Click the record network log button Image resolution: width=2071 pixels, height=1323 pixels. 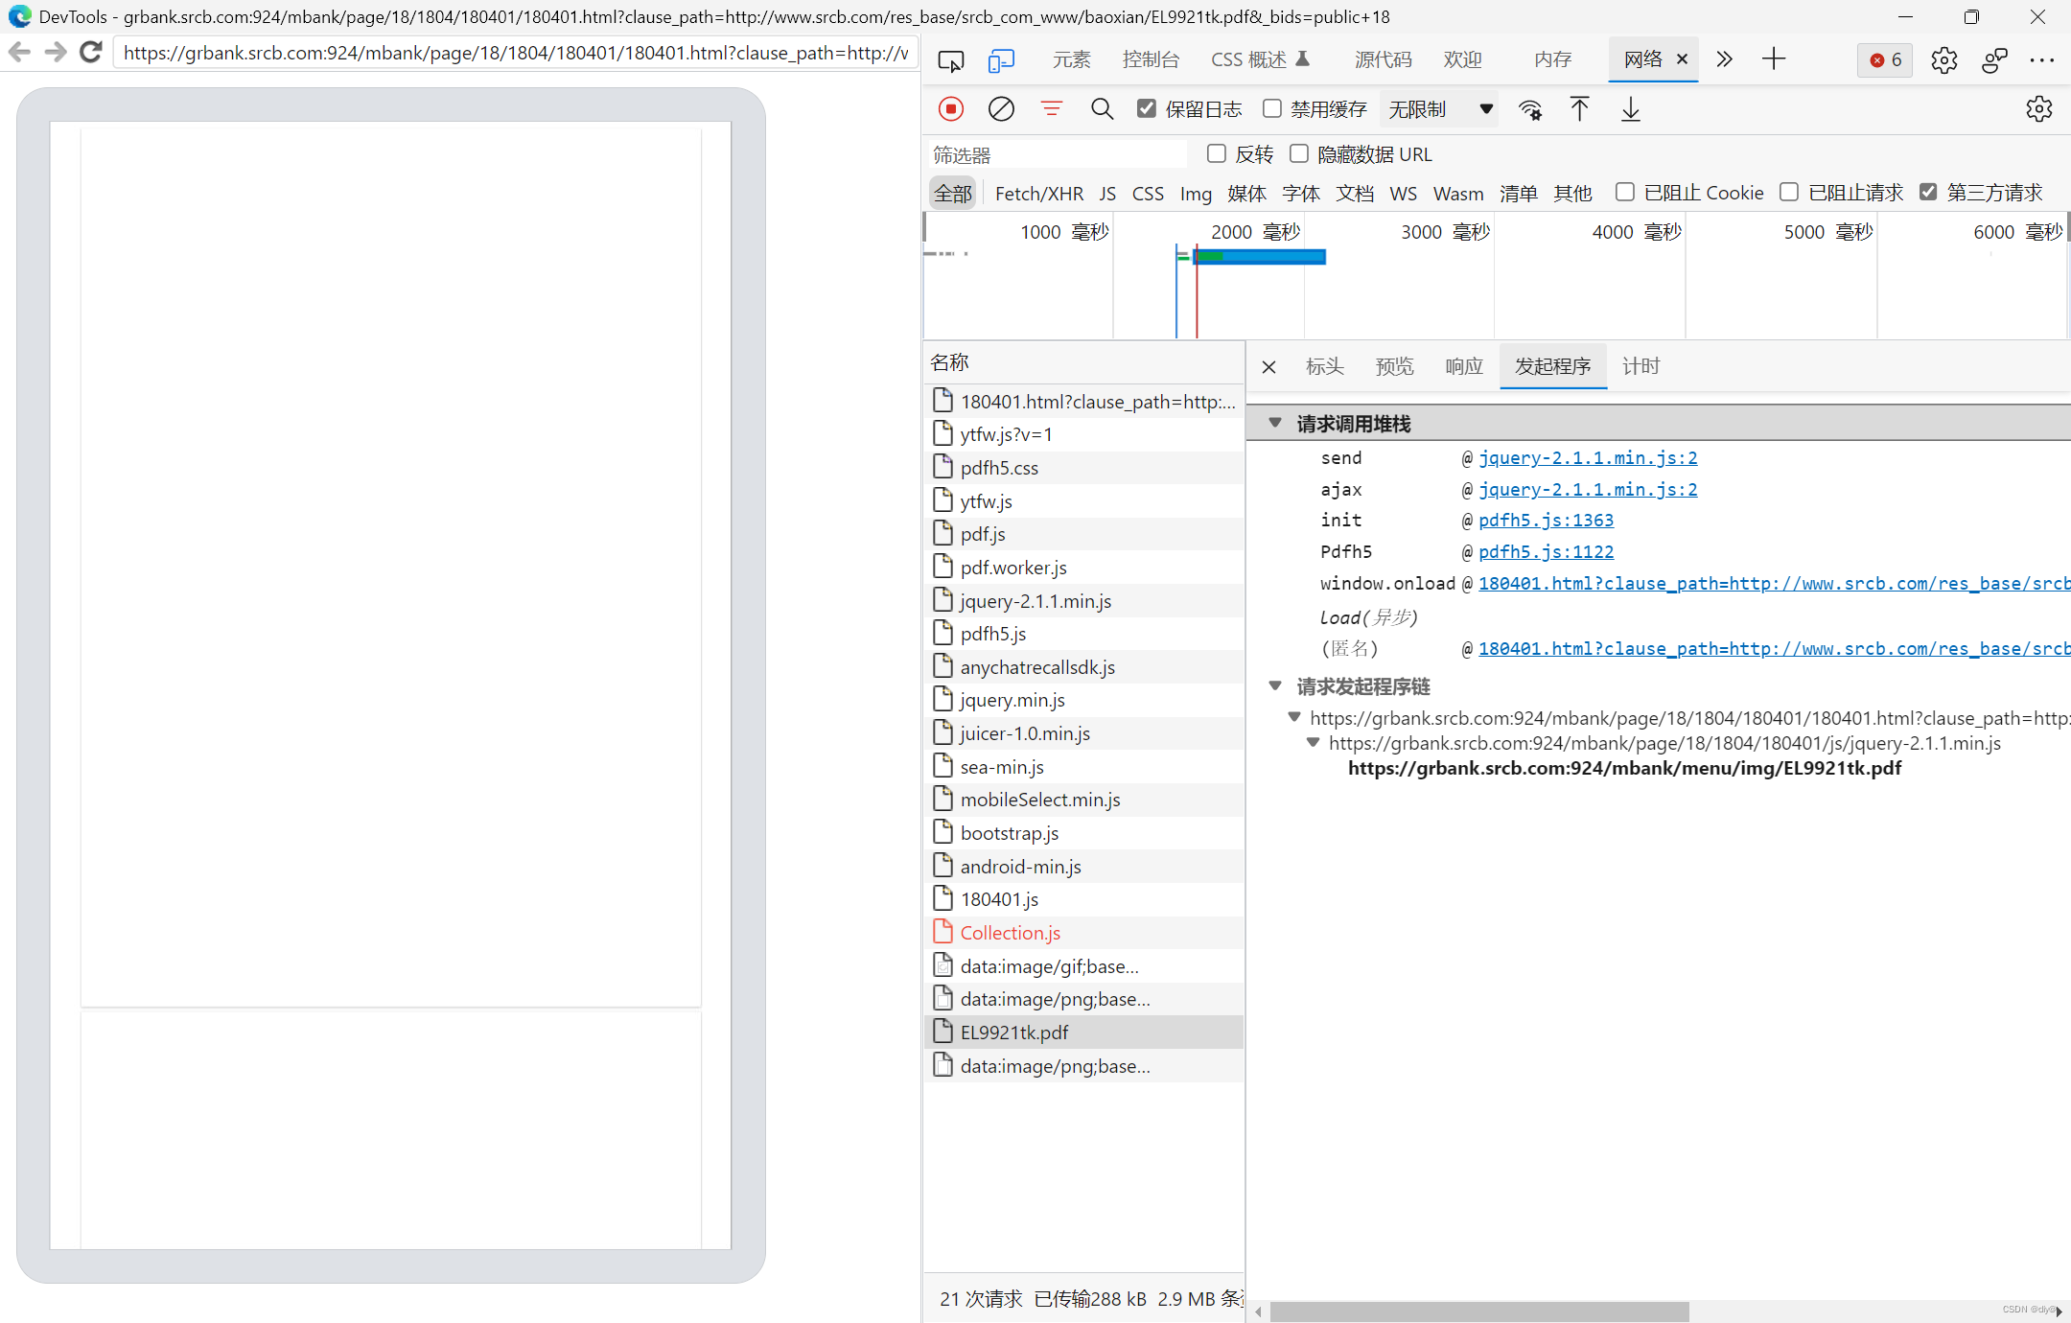pyautogui.click(x=951, y=109)
